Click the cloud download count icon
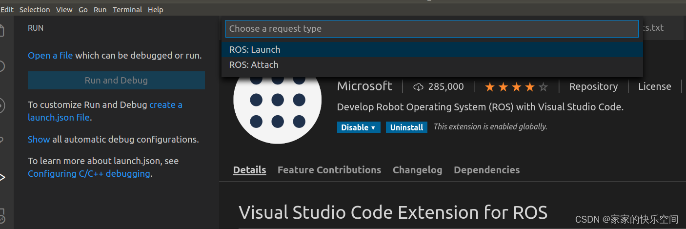 (x=418, y=87)
